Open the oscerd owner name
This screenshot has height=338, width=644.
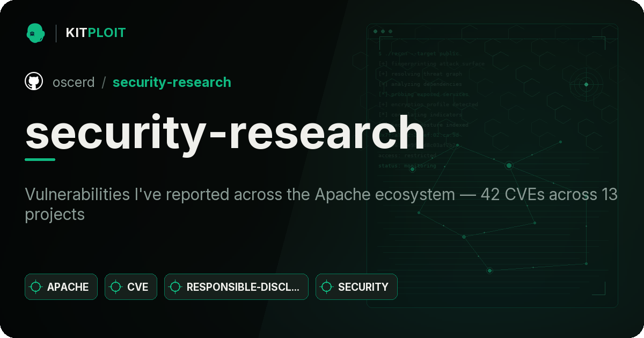coord(74,82)
